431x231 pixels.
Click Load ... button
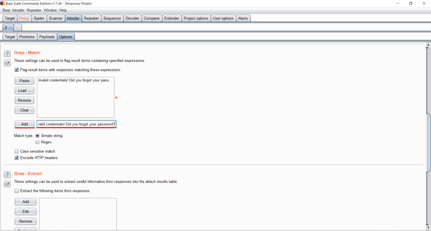(x=24, y=91)
